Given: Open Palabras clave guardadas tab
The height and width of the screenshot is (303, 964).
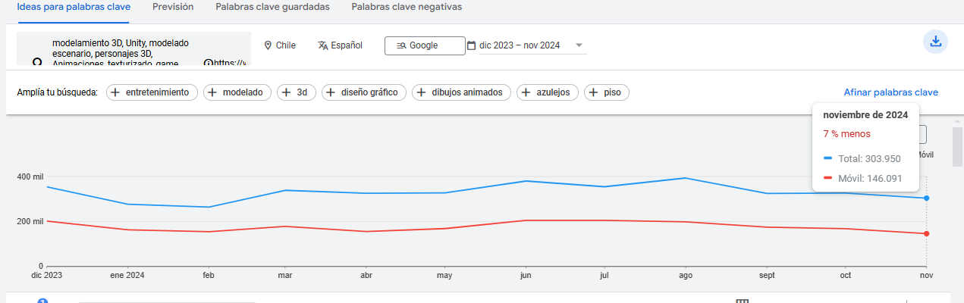Looking at the screenshot, I should click(x=272, y=7).
